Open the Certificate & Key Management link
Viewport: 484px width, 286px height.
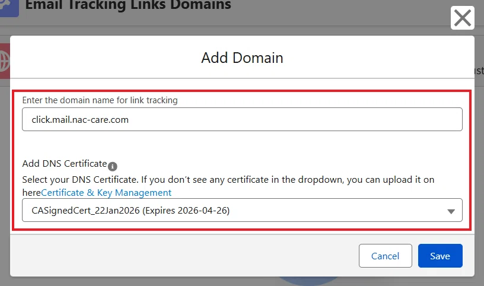coord(106,193)
